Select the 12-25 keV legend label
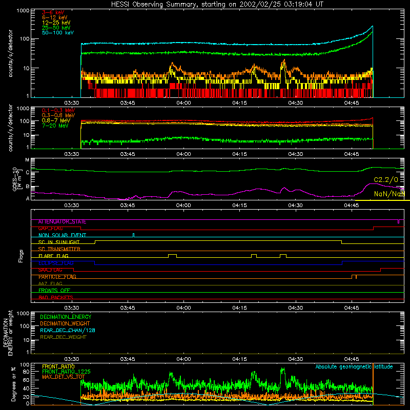Screen dimensions: 410x410 [56, 23]
